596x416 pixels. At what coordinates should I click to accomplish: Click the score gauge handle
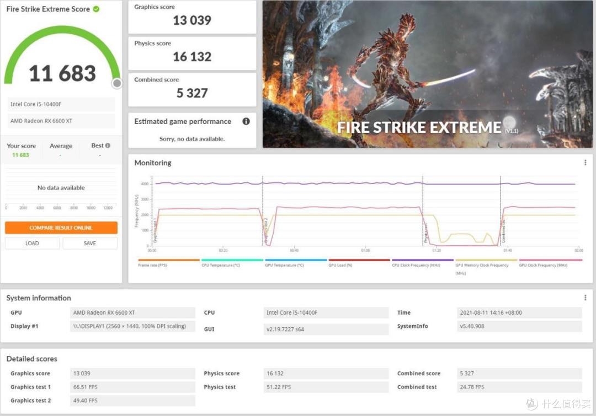(x=116, y=83)
